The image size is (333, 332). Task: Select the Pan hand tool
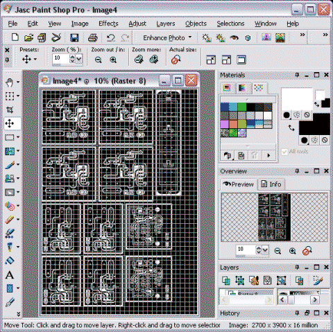[10, 82]
